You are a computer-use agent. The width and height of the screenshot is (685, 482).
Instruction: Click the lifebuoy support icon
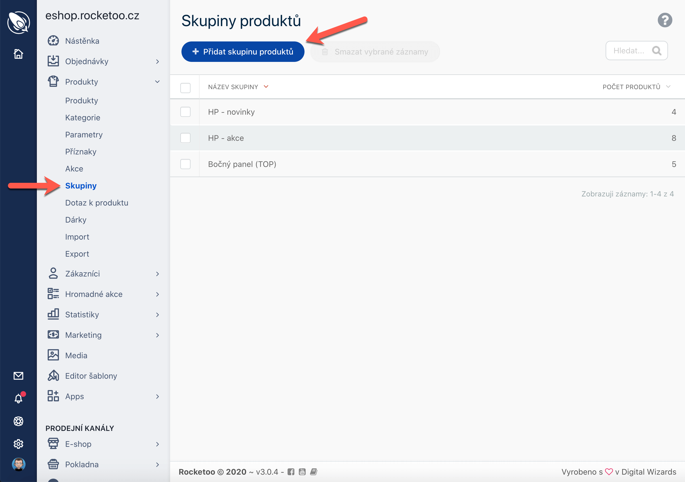click(x=18, y=421)
